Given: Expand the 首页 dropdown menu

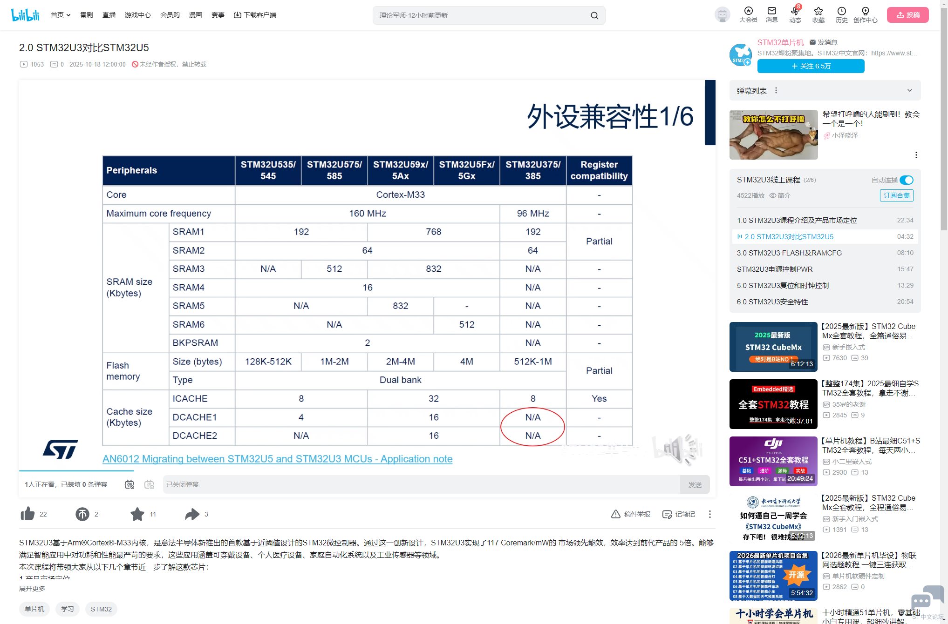Looking at the screenshot, I should tap(61, 15).
